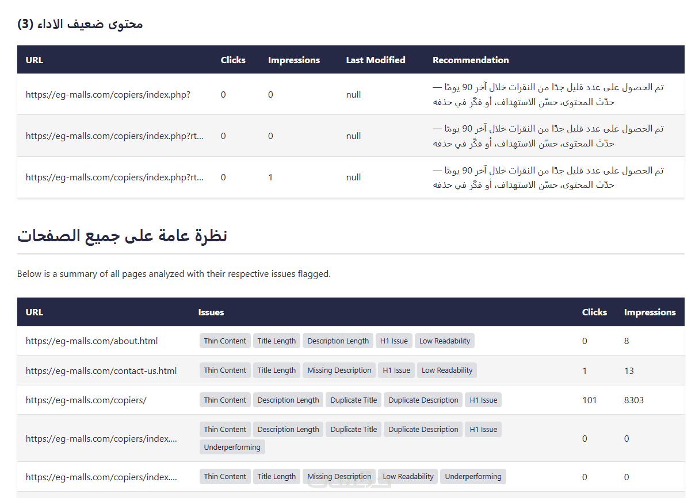
Task: Click the 'Below is a summary of all pages' paragraph
Action: coord(174,274)
